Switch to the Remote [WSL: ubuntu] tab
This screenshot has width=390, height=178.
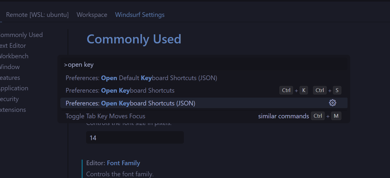37,15
